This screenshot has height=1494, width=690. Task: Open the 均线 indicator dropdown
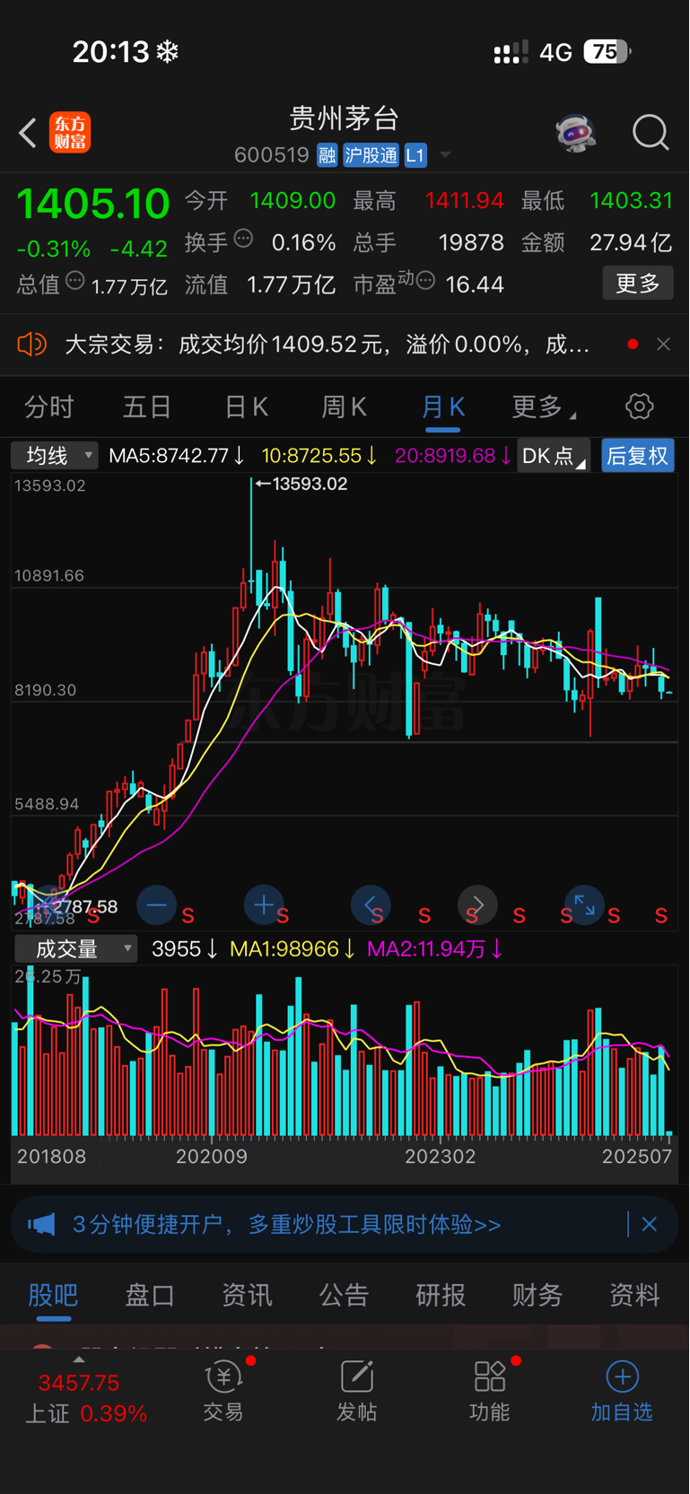(55, 456)
